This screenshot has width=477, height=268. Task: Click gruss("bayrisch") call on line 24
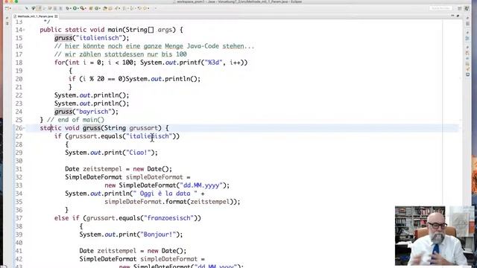click(86, 112)
